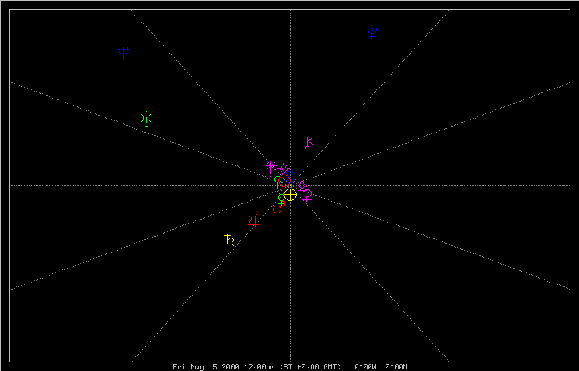Select the magenta Pallas diamond glyph
The image size is (579, 371).
(x=302, y=185)
